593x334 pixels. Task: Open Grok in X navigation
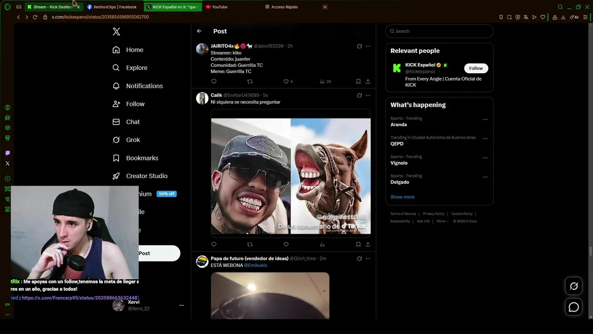[126, 140]
